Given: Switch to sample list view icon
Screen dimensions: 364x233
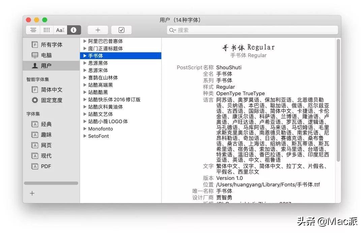Looking at the screenshot, I should 33,30.
